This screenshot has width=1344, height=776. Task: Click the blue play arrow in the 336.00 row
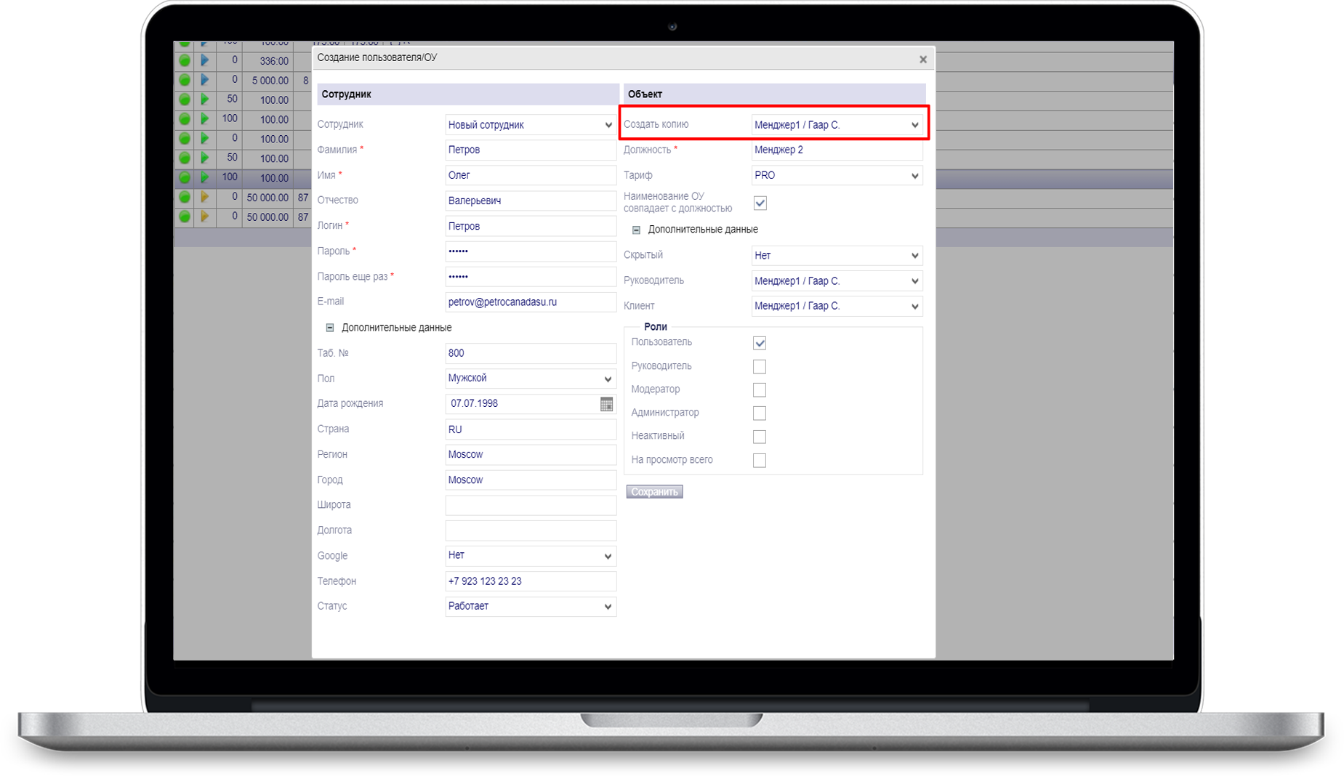(205, 60)
